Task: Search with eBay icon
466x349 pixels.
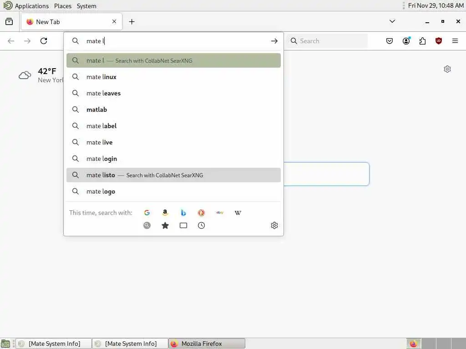Action: click(x=220, y=213)
